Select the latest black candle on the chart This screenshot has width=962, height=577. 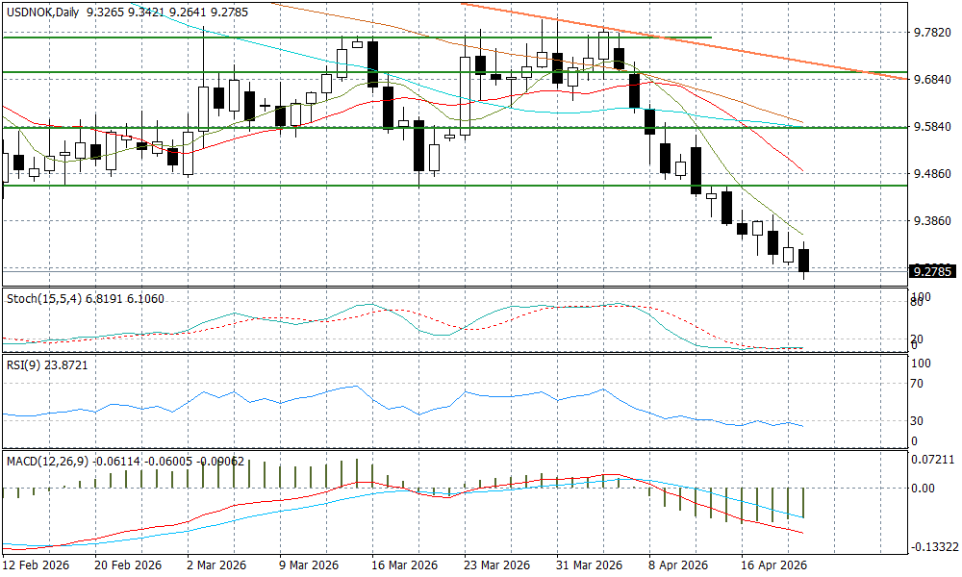(804, 261)
